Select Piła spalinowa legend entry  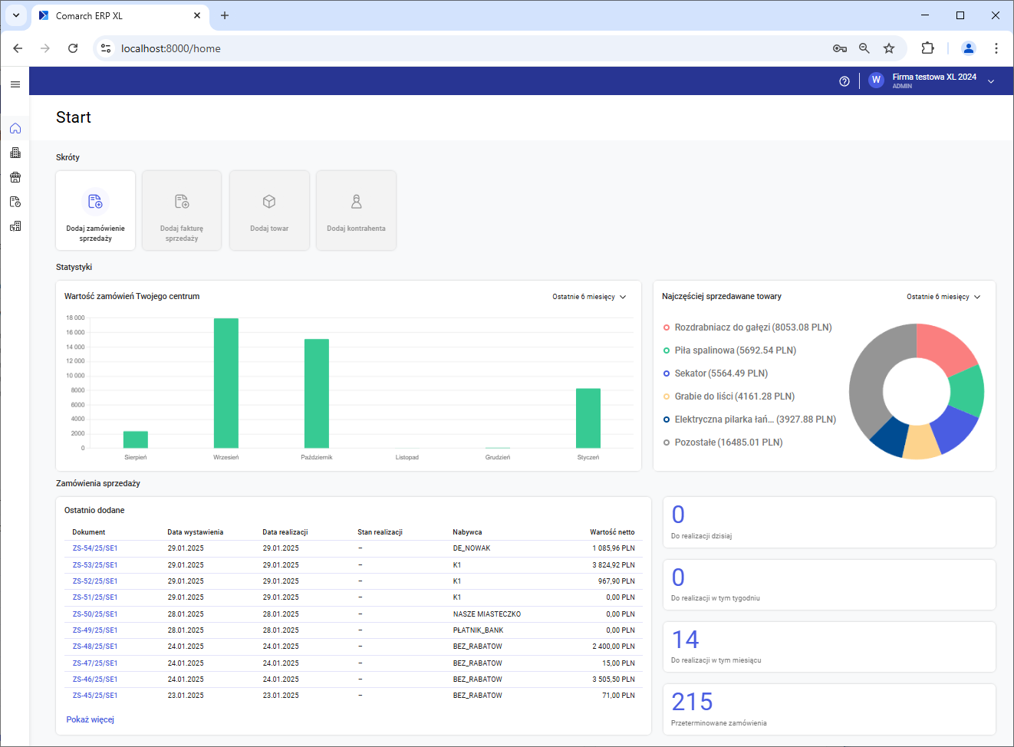coord(730,350)
